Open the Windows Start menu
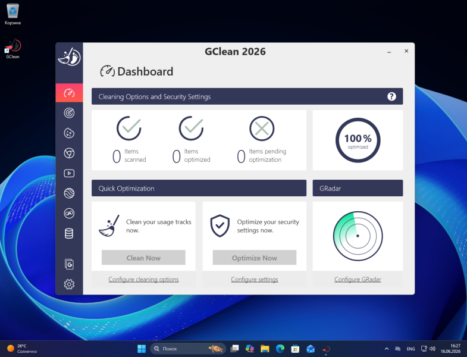467x357 pixels. click(x=142, y=348)
